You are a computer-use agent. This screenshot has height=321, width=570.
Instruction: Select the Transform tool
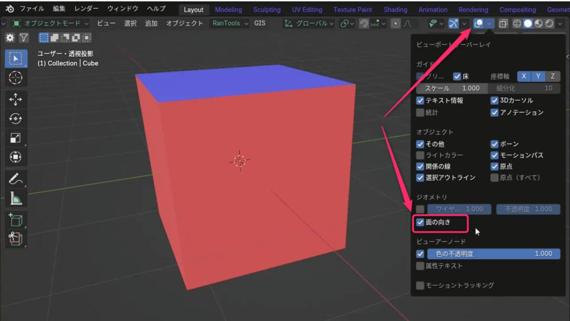tap(16, 157)
